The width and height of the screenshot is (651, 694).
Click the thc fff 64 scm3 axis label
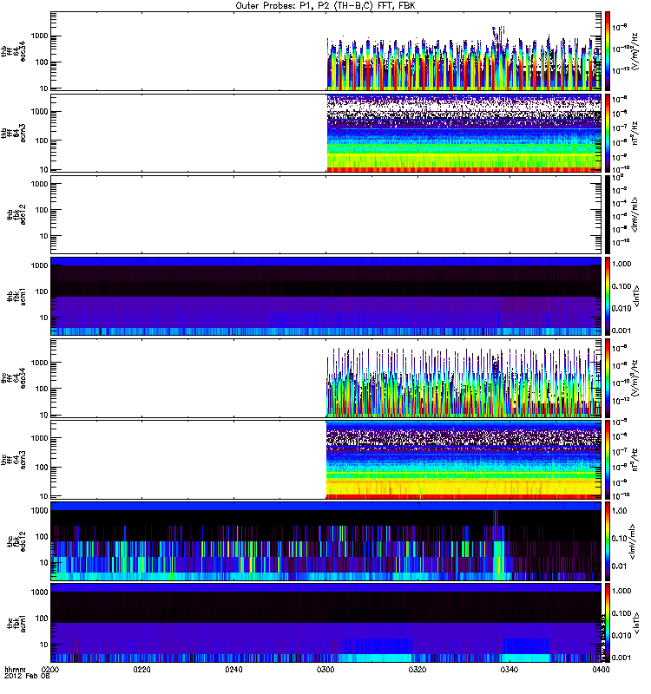tap(13, 460)
